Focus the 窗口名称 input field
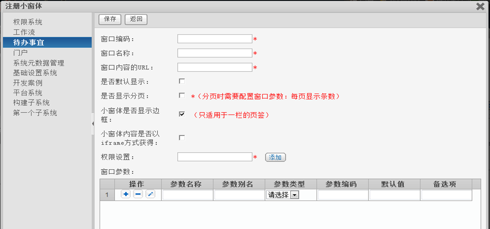Screen dimensions: 490x229 point(215,53)
